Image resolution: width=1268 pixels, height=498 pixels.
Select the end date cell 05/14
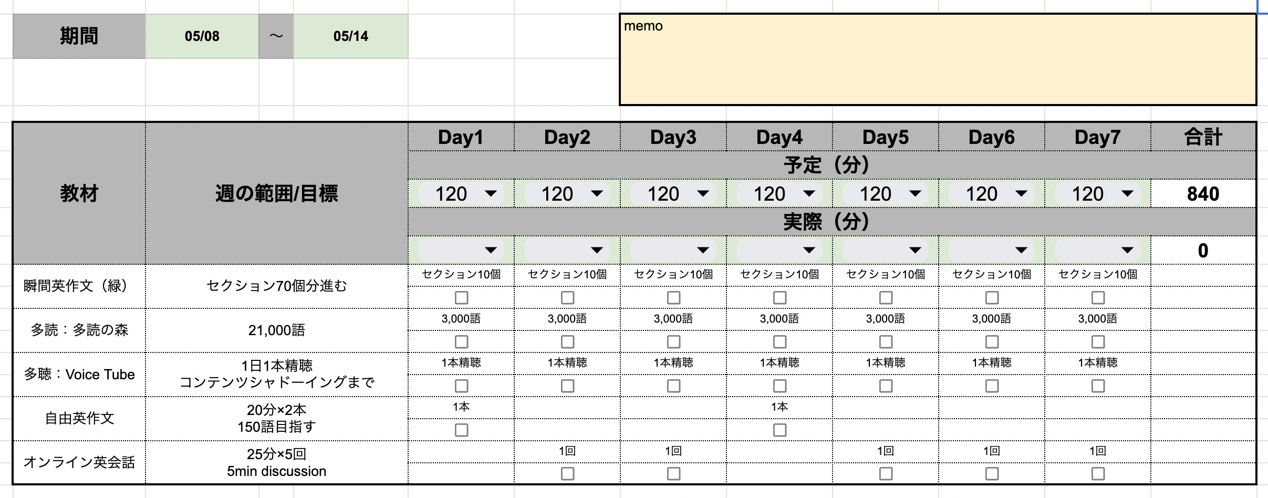pyautogui.click(x=351, y=36)
